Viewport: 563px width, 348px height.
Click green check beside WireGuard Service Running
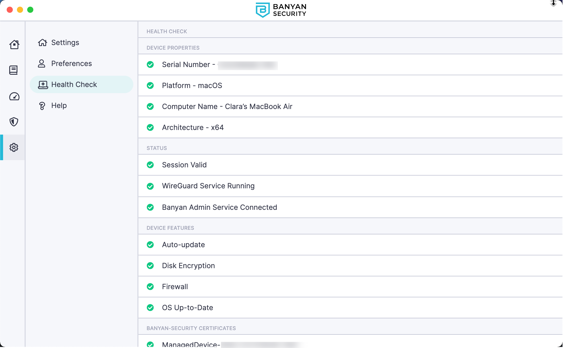click(150, 186)
